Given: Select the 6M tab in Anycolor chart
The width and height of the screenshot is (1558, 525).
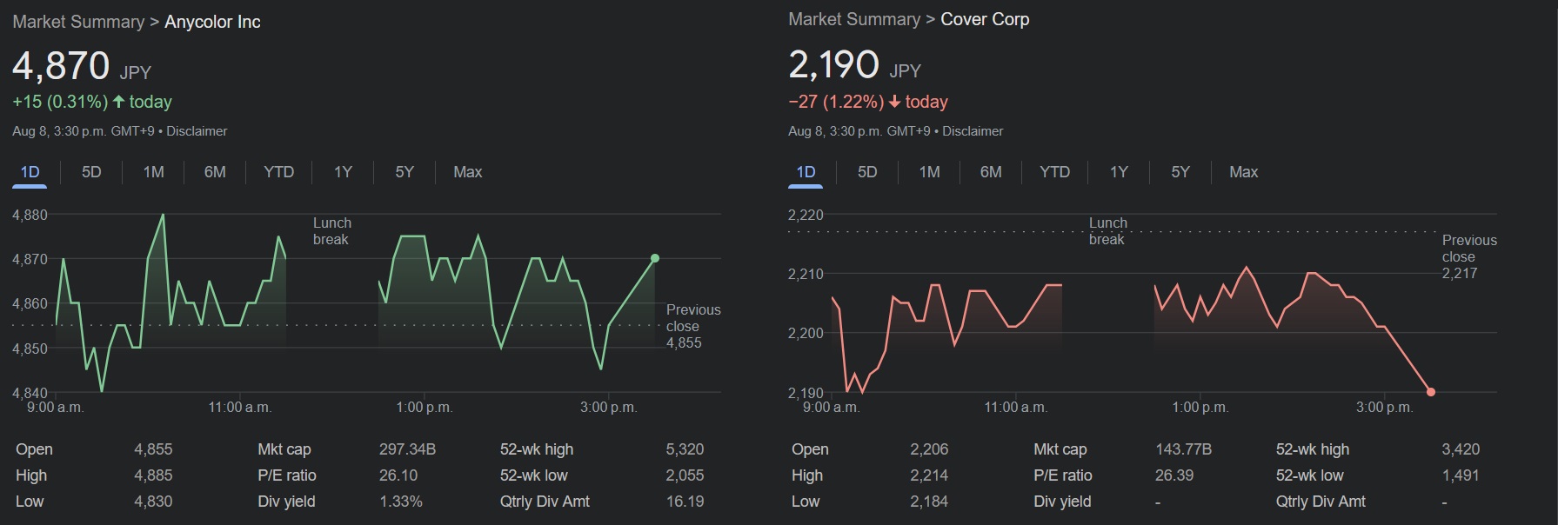Looking at the screenshot, I should tap(215, 172).
